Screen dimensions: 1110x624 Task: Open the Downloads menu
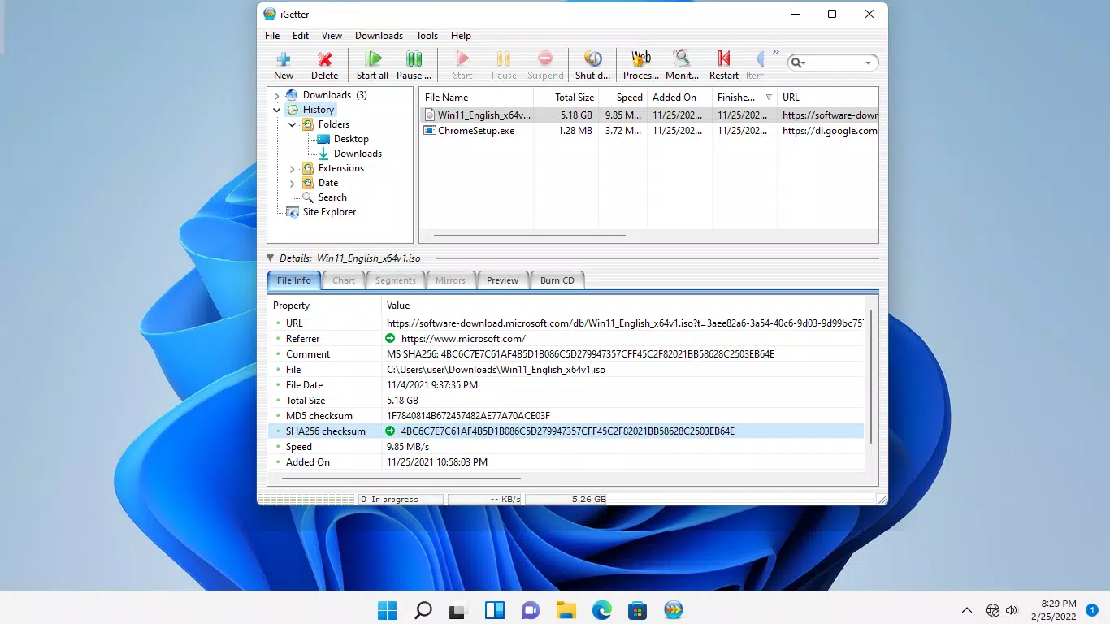click(379, 36)
